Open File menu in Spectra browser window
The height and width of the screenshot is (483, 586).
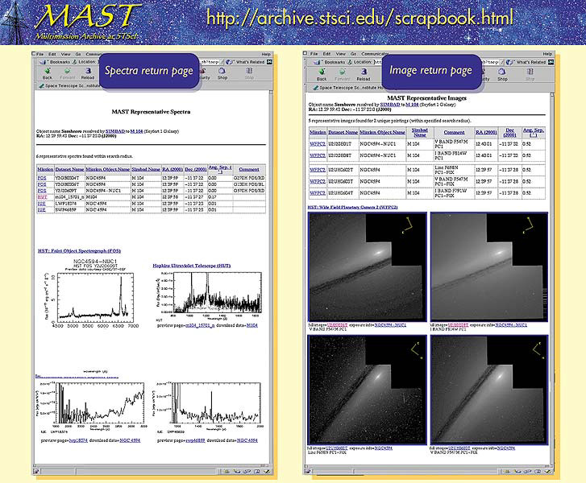(39, 52)
